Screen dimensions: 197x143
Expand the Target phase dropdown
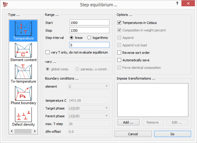pos(89,108)
